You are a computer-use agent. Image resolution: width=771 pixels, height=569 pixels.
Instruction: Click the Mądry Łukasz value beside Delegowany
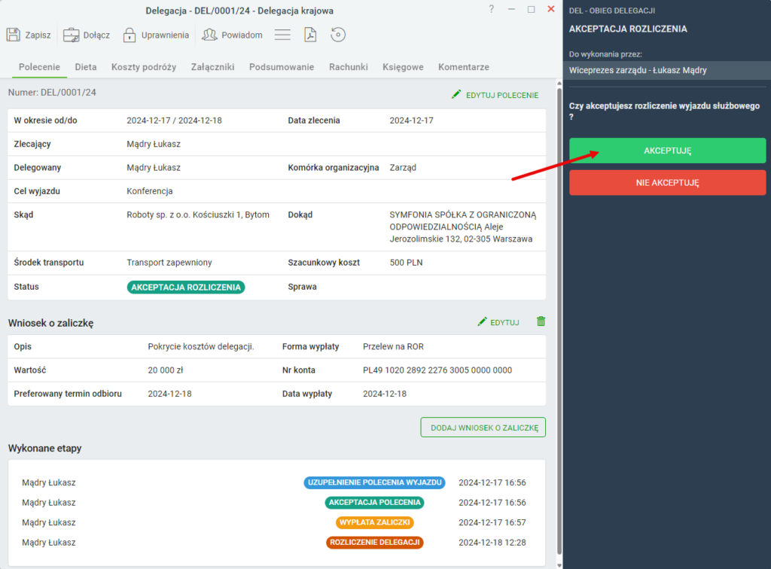click(154, 168)
